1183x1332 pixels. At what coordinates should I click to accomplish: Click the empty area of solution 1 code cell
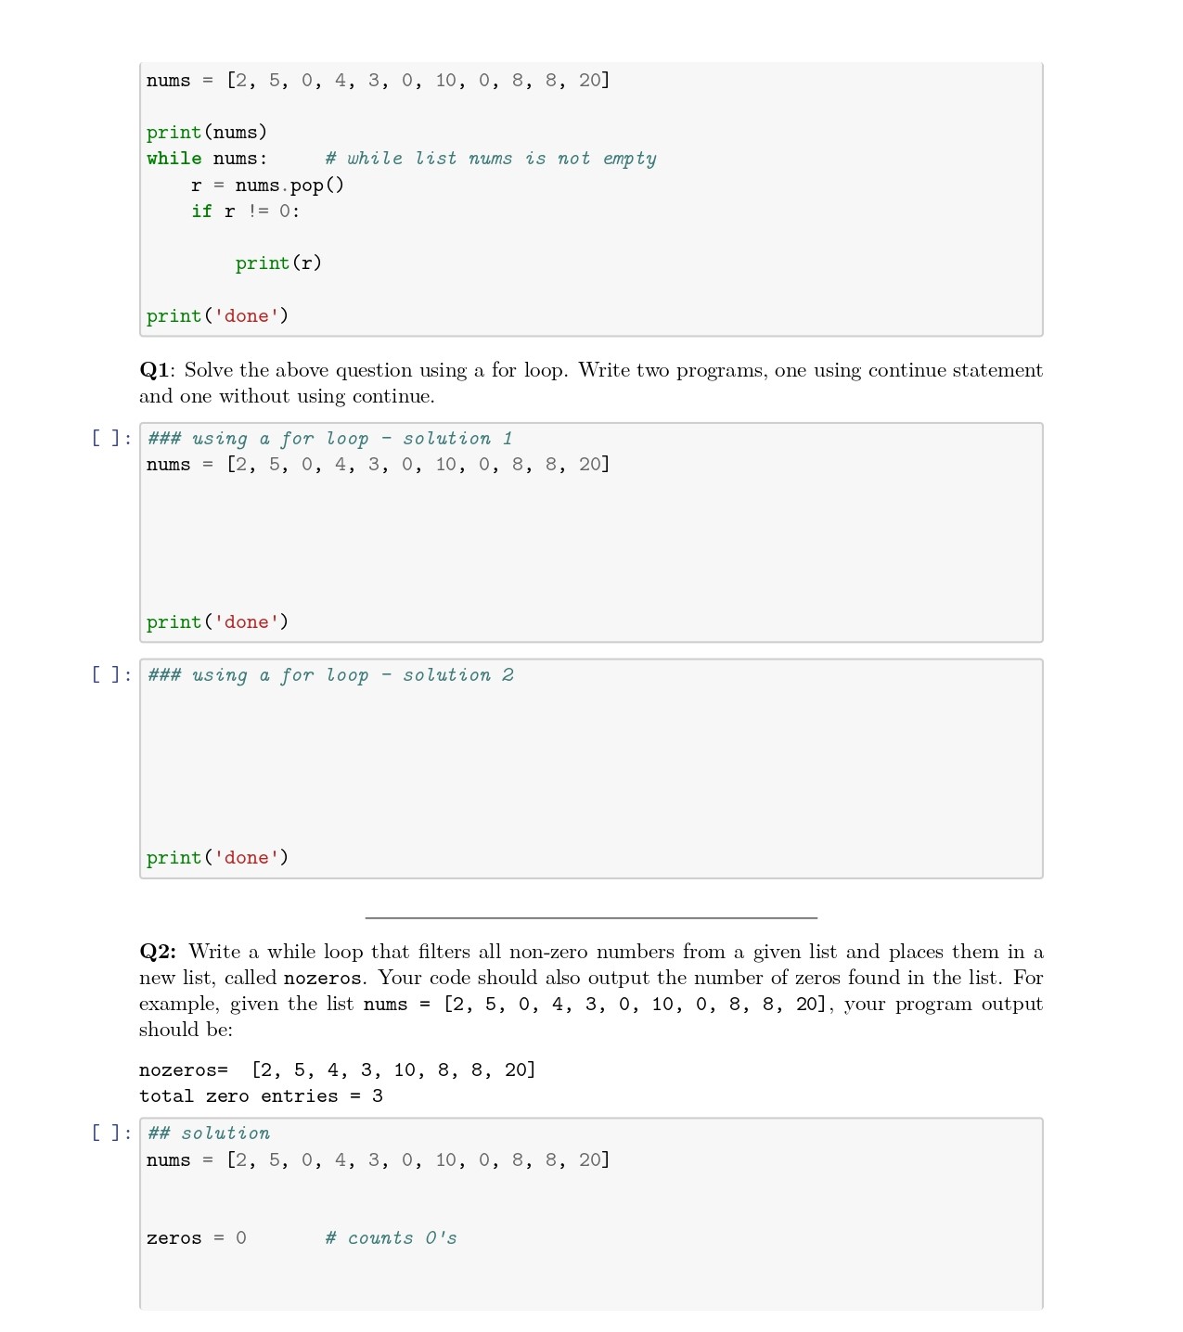pos(591,543)
